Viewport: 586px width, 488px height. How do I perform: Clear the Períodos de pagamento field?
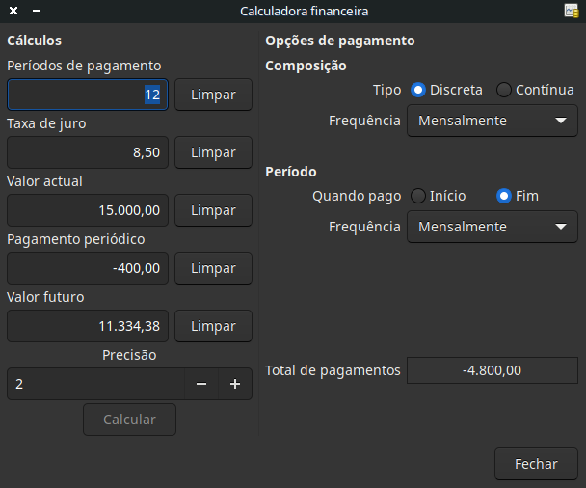click(213, 95)
